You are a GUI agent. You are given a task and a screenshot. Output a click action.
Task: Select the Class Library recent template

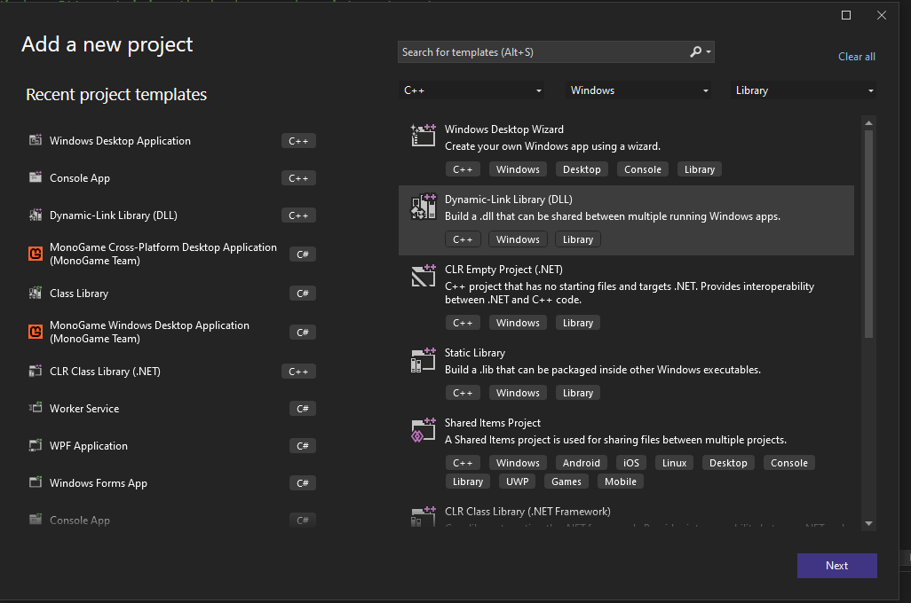(x=79, y=294)
